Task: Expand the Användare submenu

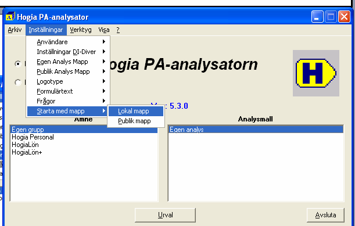Action: [68, 42]
